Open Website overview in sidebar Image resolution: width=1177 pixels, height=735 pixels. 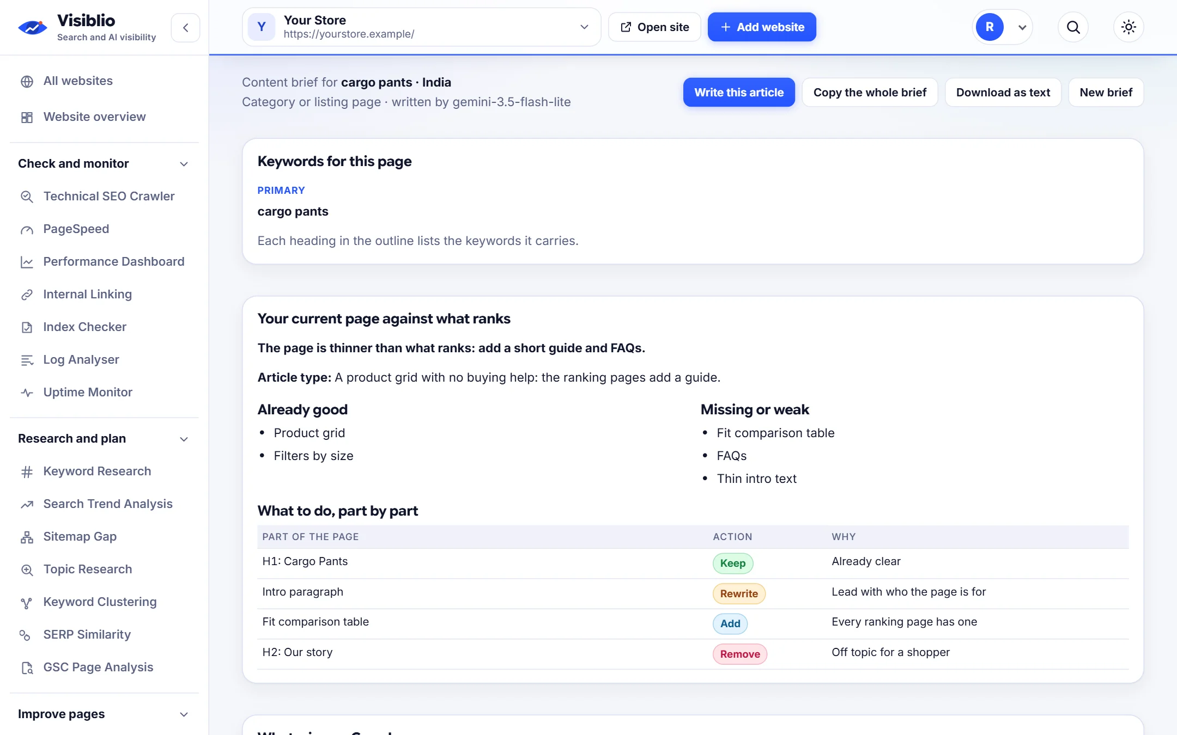click(94, 117)
